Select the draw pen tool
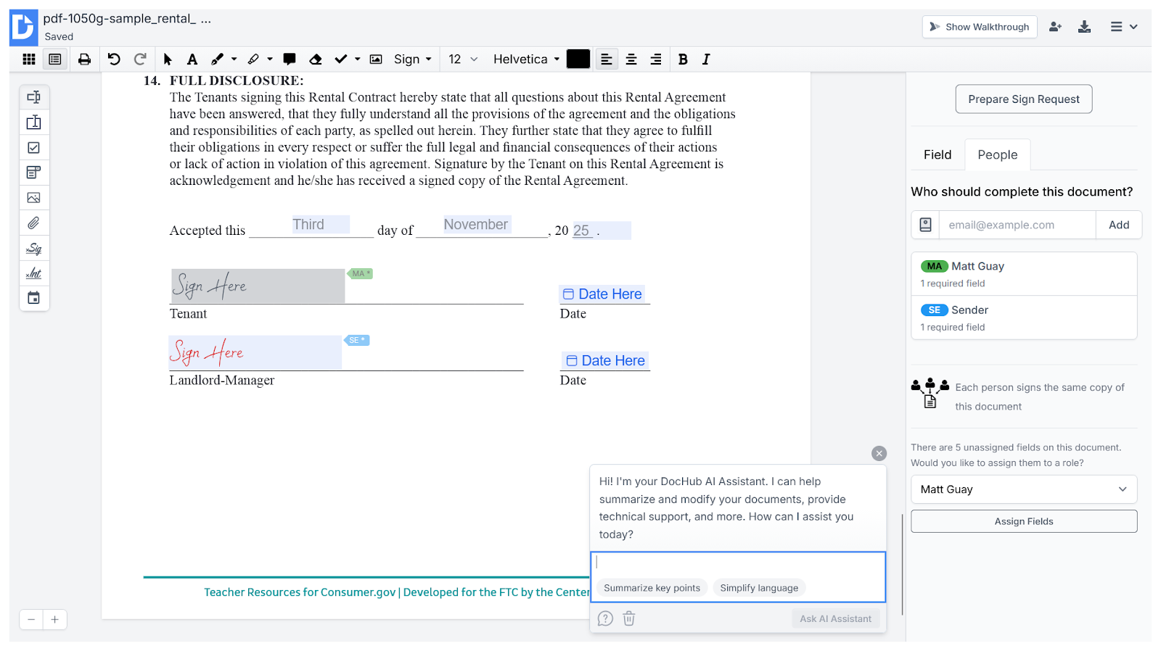The image size is (1161, 651). click(217, 59)
